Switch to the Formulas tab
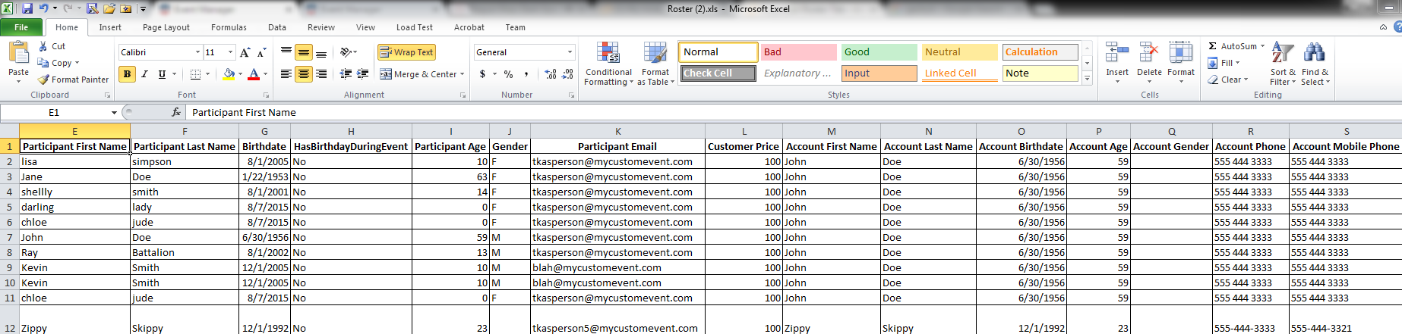This screenshot has width=1402, height=334. point(229,27)
